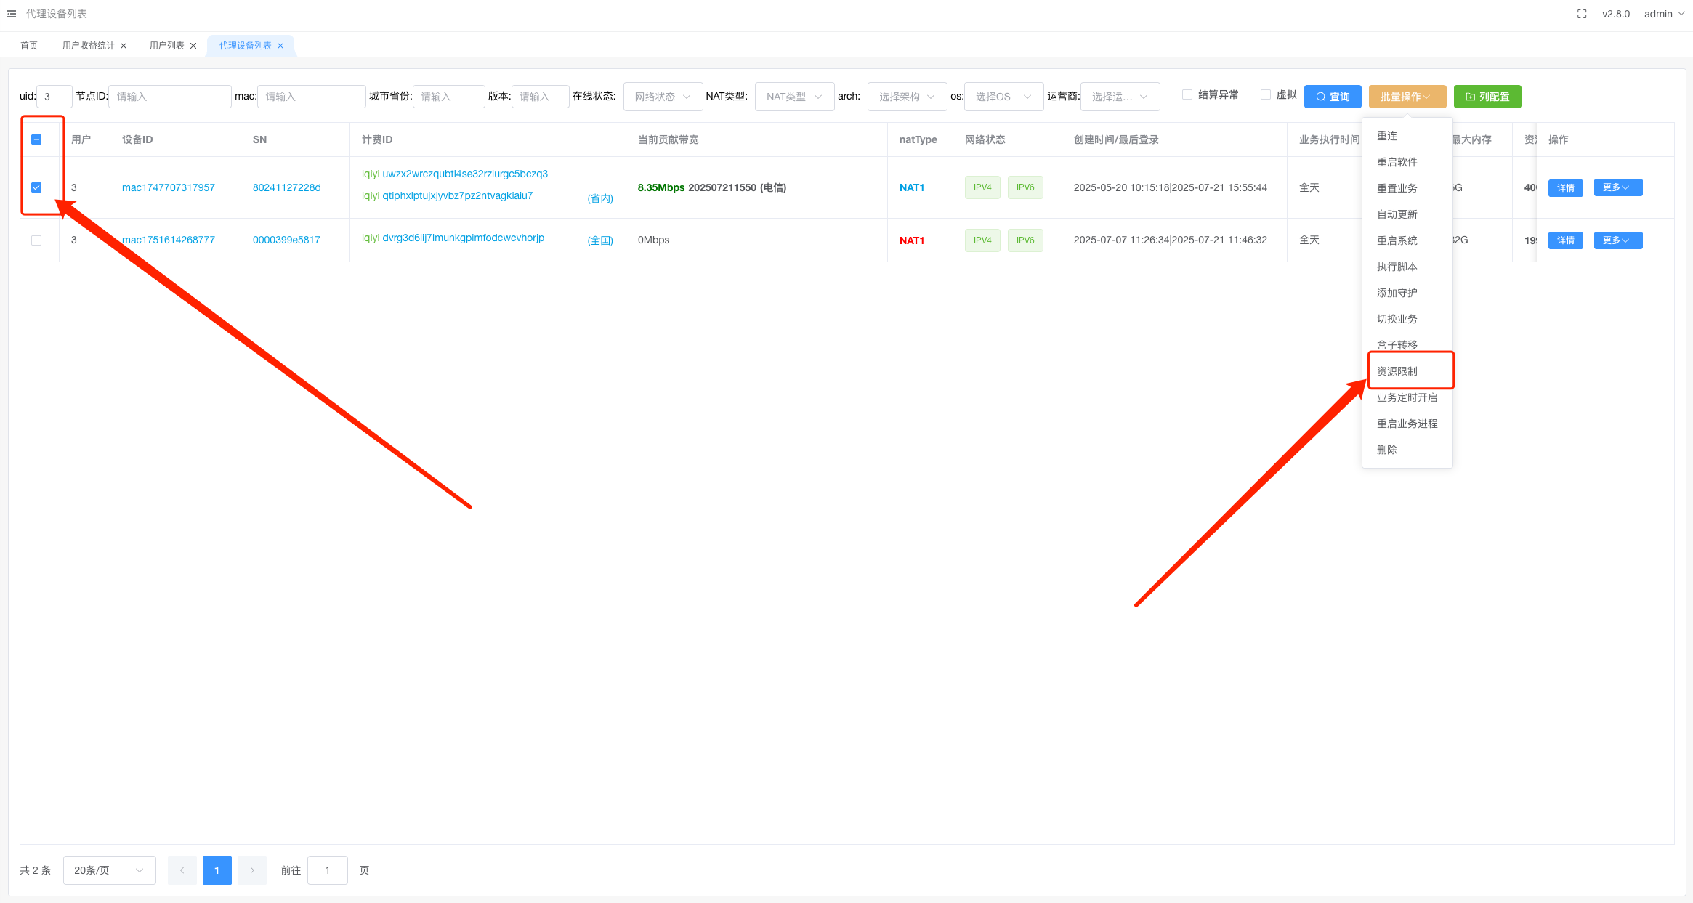Select 资源限制 from batch menu
Viewport: 1693px width, 903px height.
1397,371
